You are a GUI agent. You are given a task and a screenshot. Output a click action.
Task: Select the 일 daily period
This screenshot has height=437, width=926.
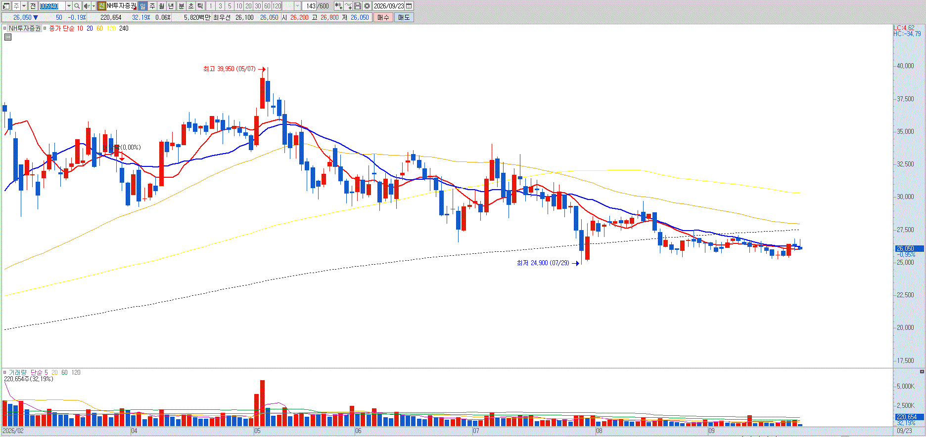142,6
